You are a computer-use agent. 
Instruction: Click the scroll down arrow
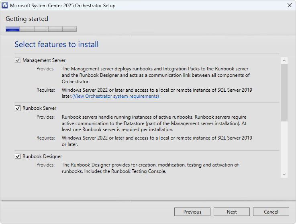click(x=284, y=174)
